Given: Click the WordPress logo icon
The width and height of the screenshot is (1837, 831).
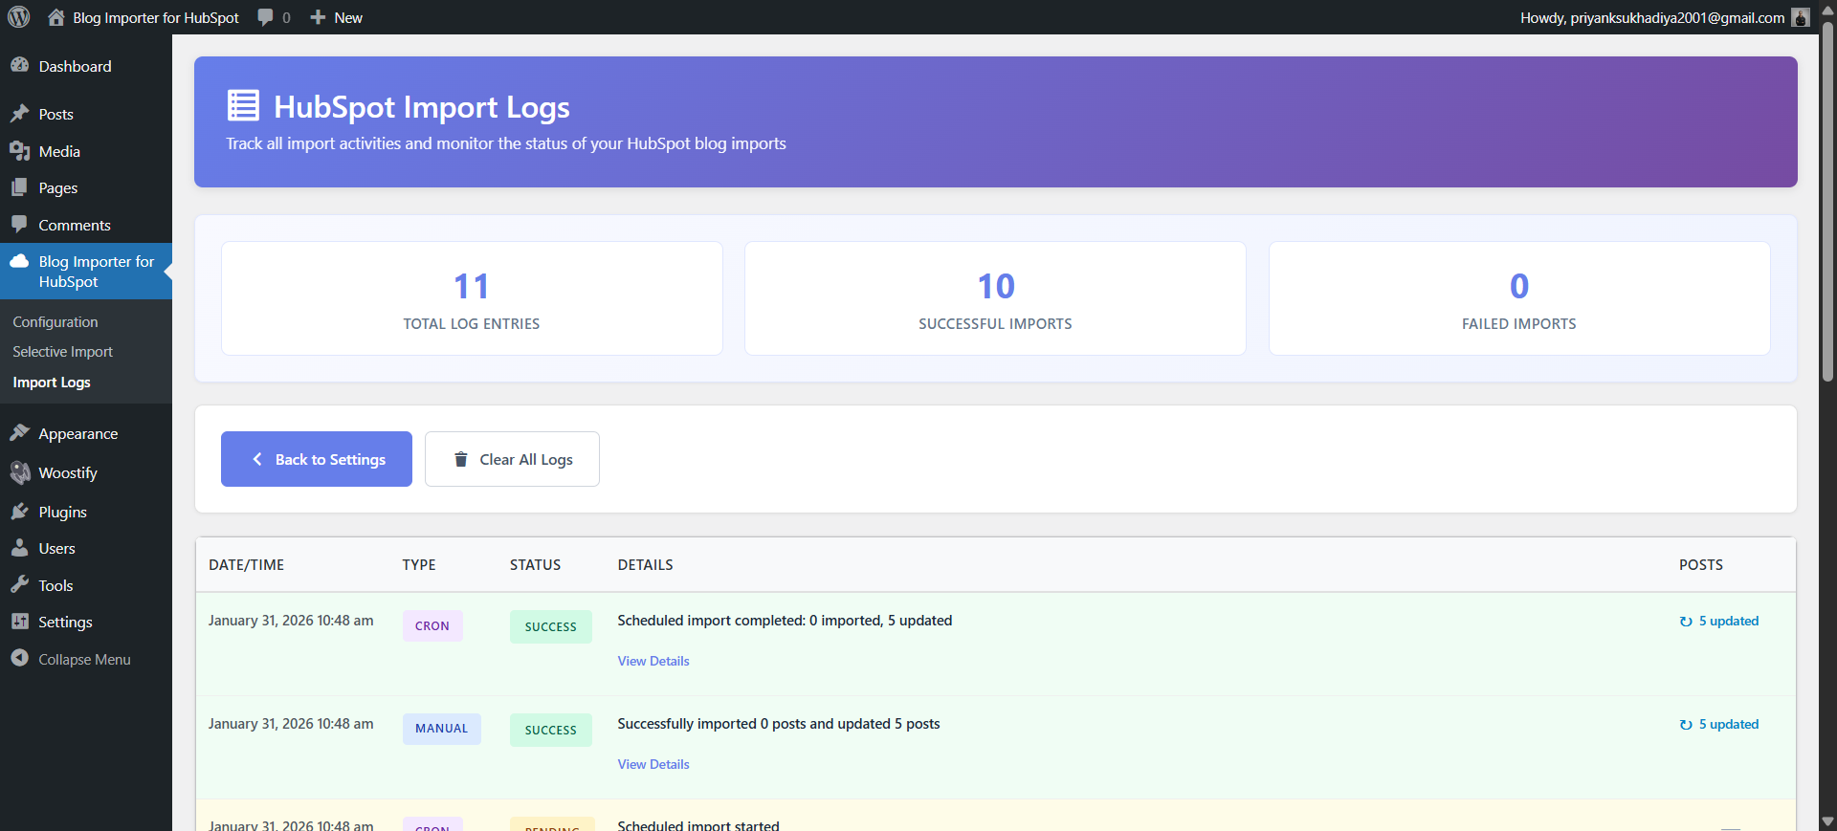Looking at the screenshot, I should tap(19, 17).
